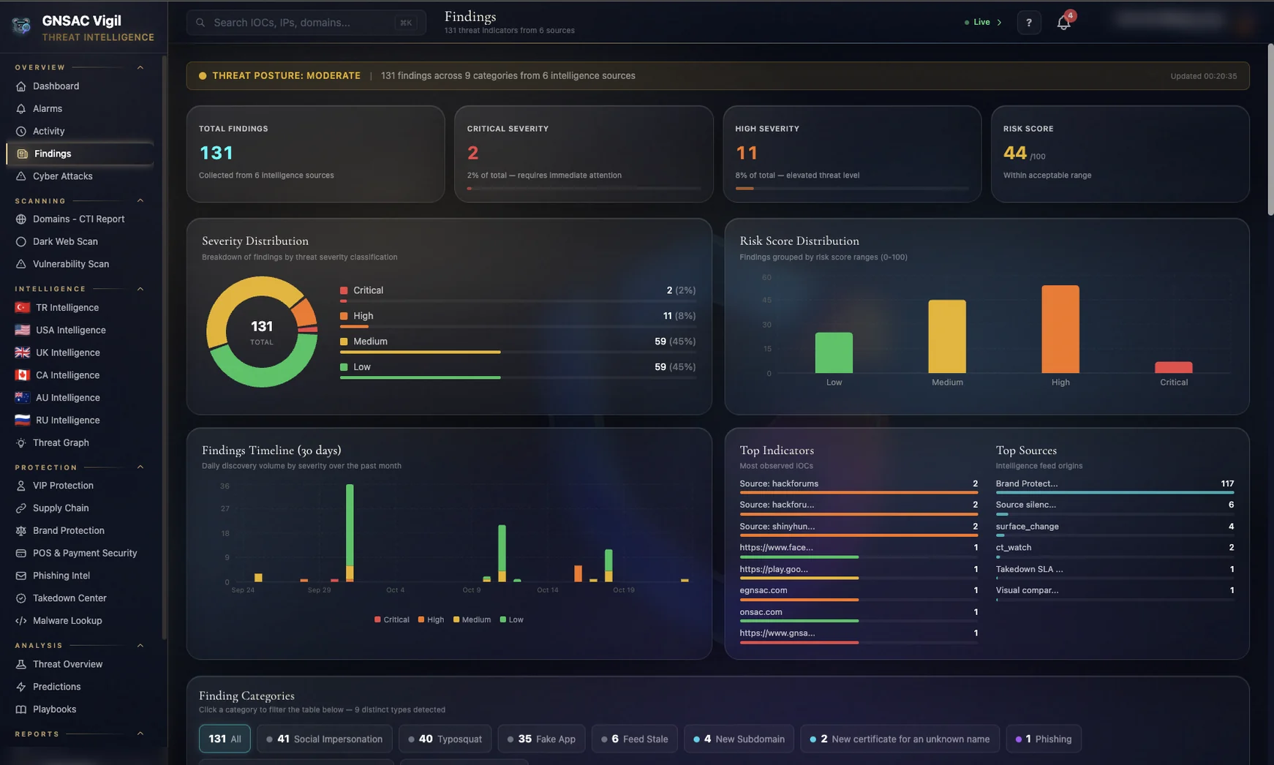Viewport: 1274px width, 765px height.
Task: Click the help question mark button
Action: point(1028,23)
